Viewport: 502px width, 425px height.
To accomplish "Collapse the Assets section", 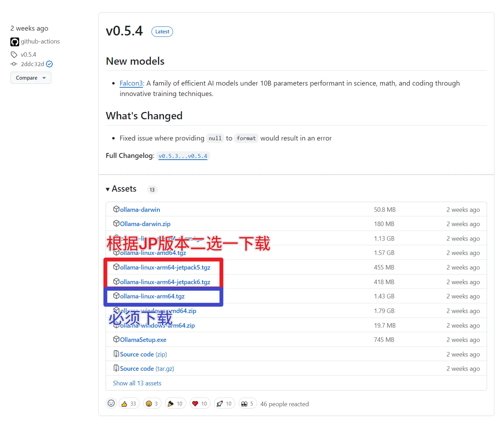I will [x=121, y=189].
